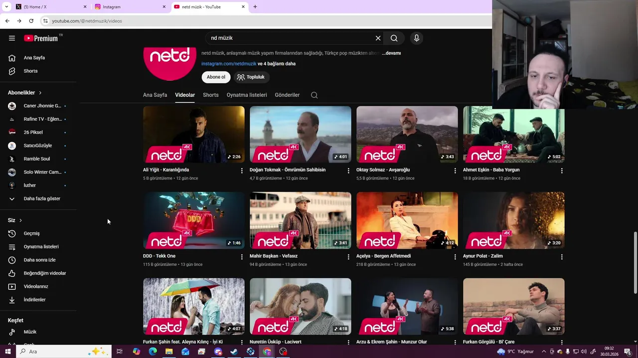Image resolution: width=638 pixels, height=358 pixels.
Task: Open more options for Mahir Başkan - Vefasız
Action: (348, 257)
